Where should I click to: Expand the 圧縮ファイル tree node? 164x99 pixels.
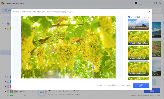pyautogui.click(x=5, y=91)
